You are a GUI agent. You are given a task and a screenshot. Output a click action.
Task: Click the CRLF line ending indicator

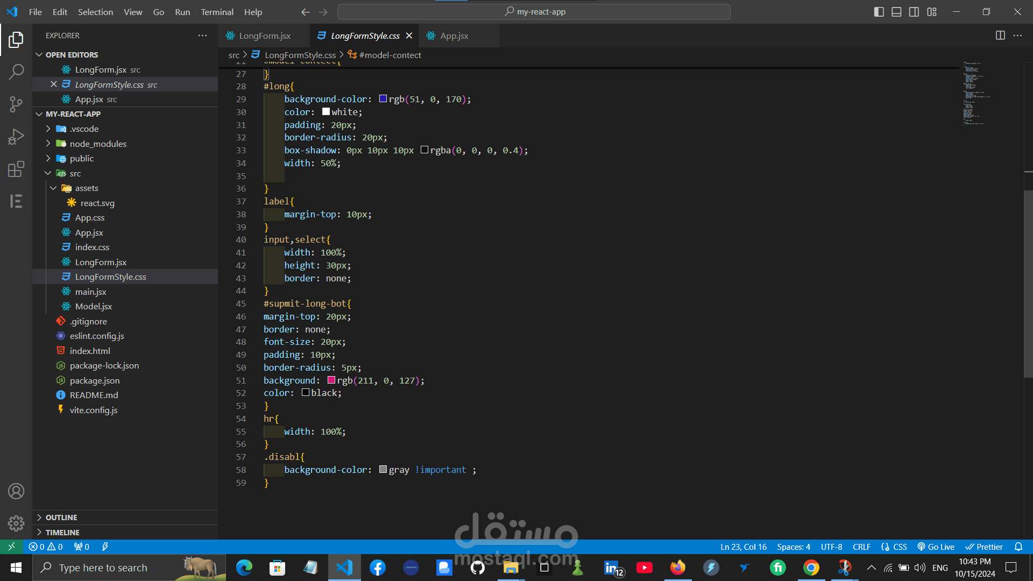861,547
